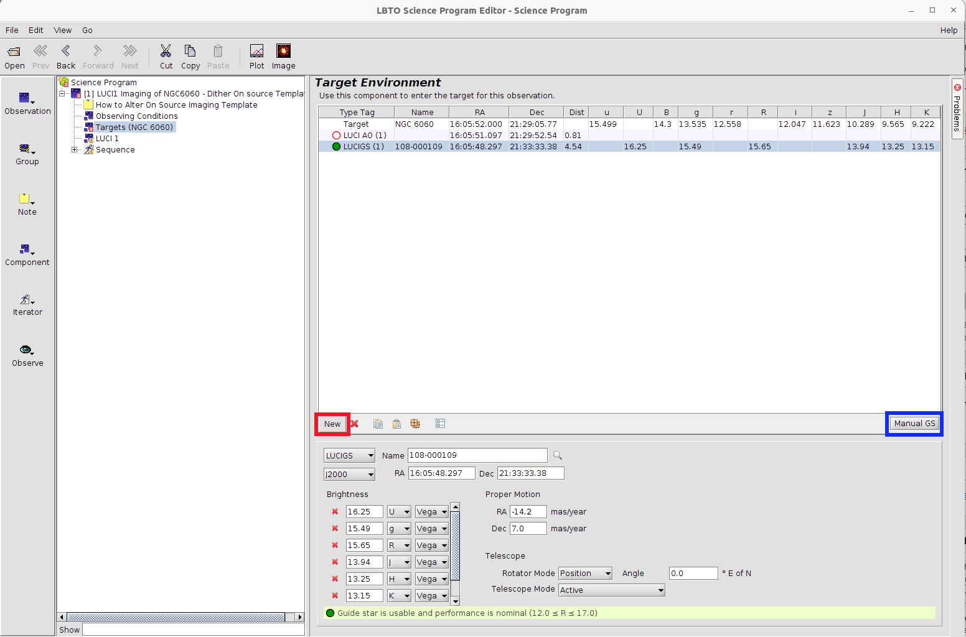Click the paste coordinates clipboard icon
The height and width of the screenshot is (637, 966).
(396, 424)
